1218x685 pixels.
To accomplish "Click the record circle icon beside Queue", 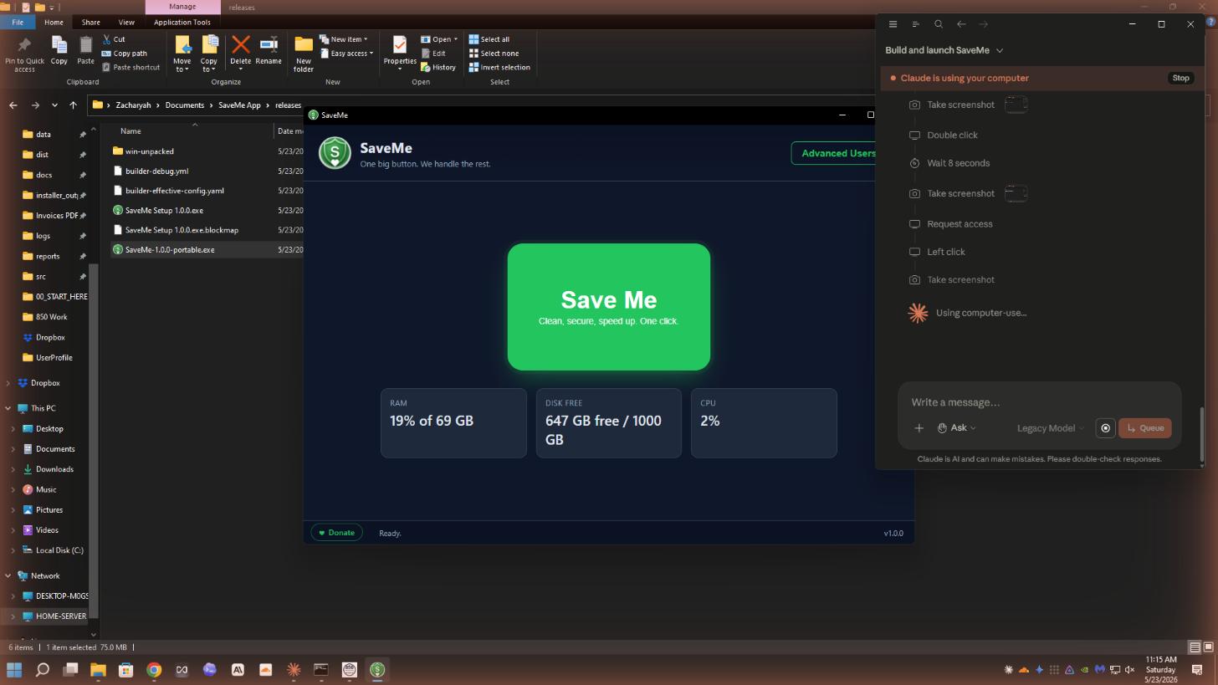I will (1105, 428).
